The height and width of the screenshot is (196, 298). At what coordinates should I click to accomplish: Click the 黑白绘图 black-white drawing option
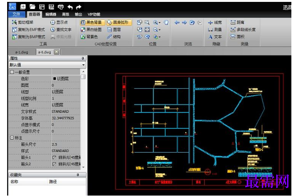click(x=91, y=30)
